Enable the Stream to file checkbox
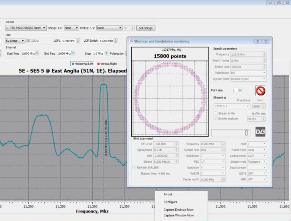The height and width of the screenshot is (221, 291). point(215,113)
